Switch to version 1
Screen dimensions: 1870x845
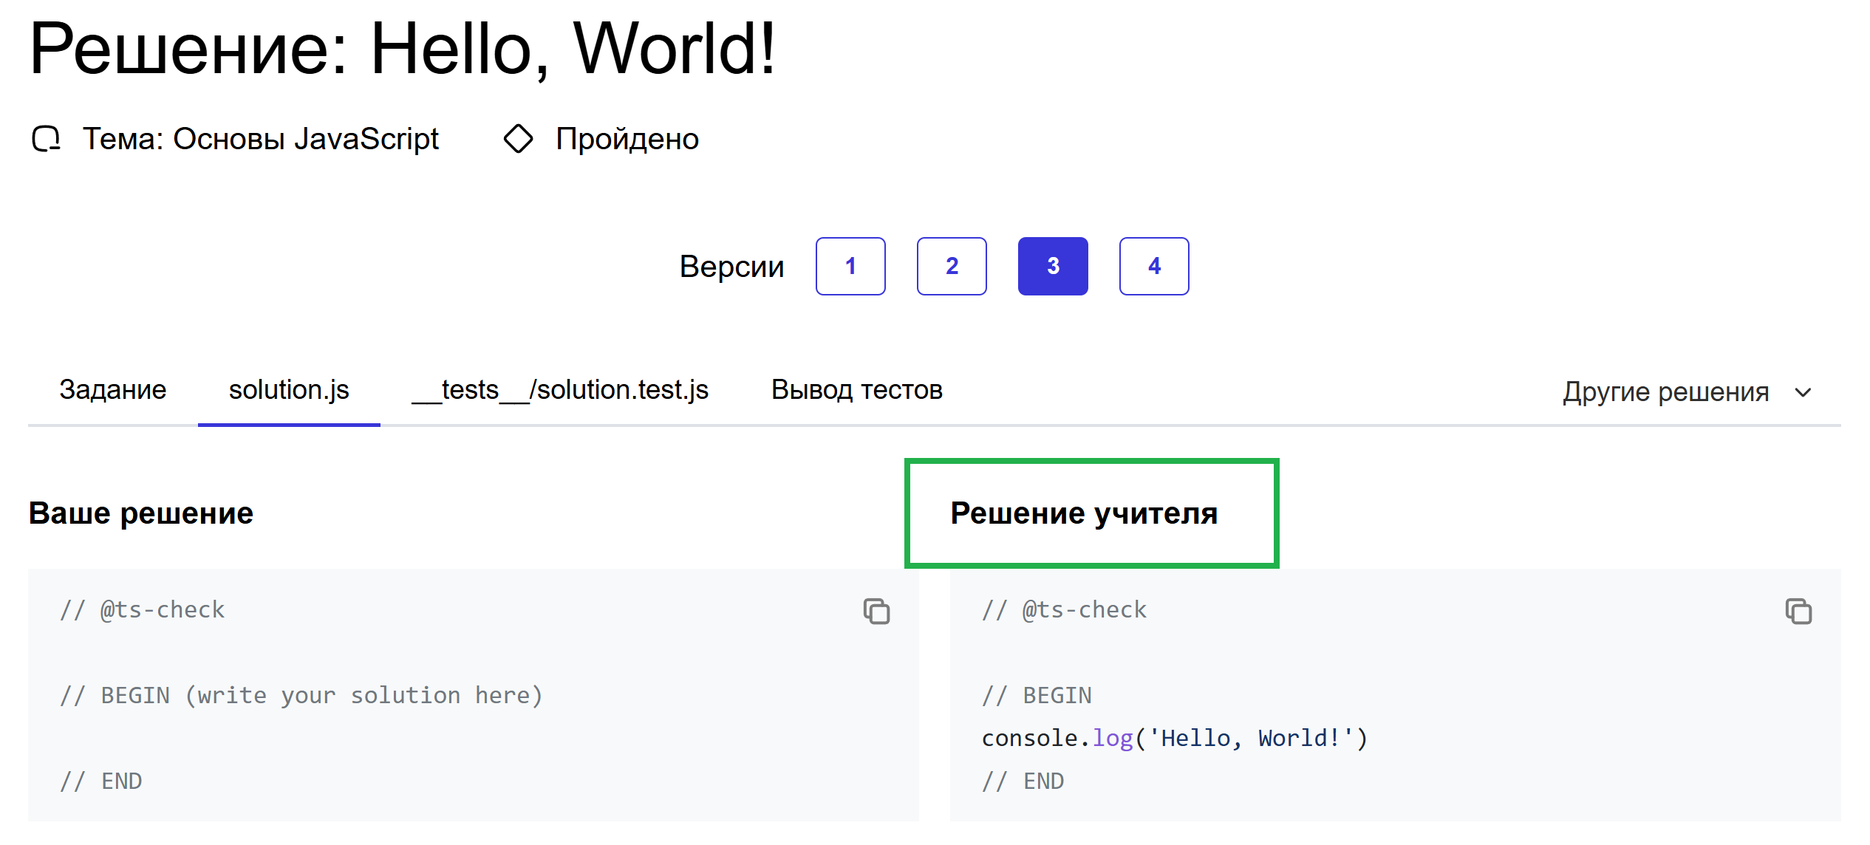850,266
